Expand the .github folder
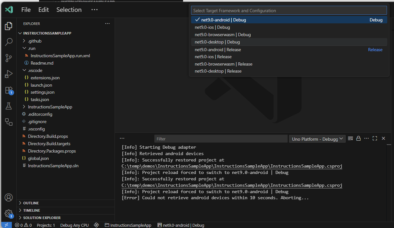This screenshot has width=394, height=228. tap(66, 41)
